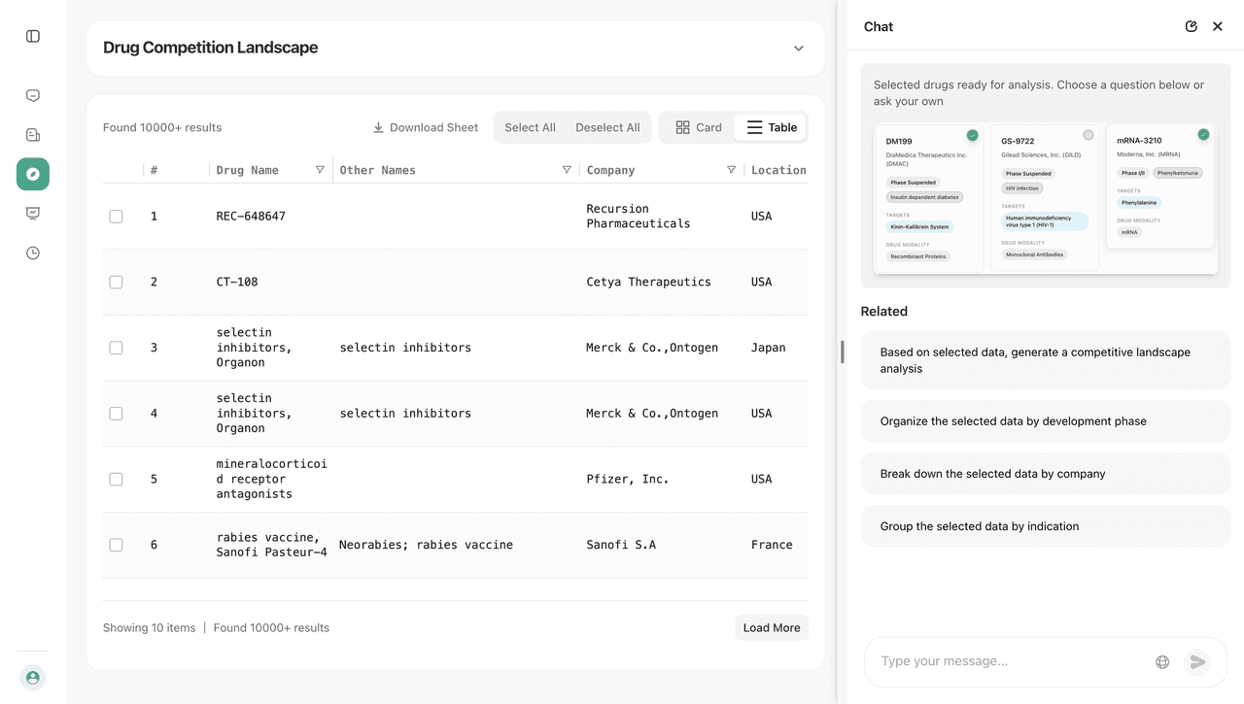Switch to Table view

pyautogui.click(x=772, y=127)
